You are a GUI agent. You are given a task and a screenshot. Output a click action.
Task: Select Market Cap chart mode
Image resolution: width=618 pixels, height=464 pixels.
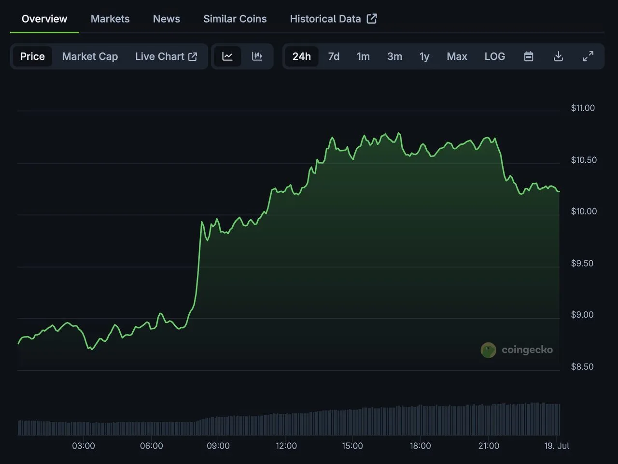[x=90, y=56]
